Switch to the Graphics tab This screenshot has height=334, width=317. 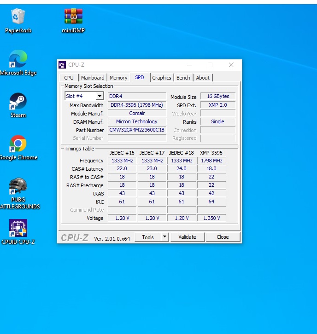point(161,78)
